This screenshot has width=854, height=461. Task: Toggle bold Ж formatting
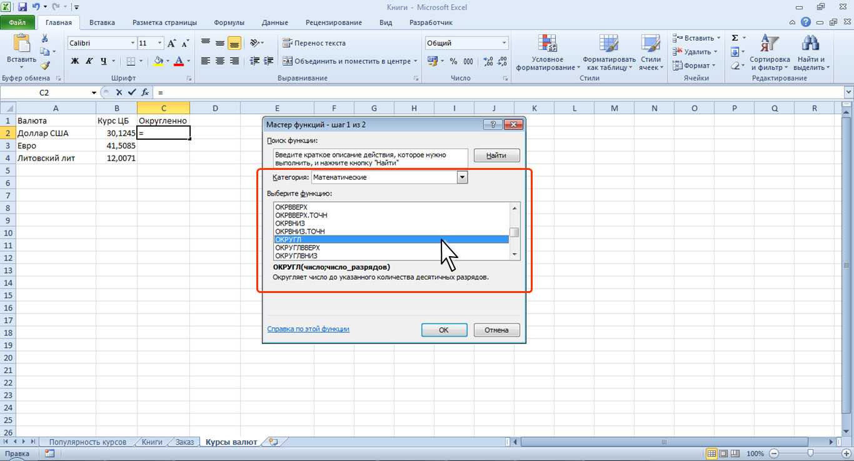pyautogui.click(x=75, y=61)
